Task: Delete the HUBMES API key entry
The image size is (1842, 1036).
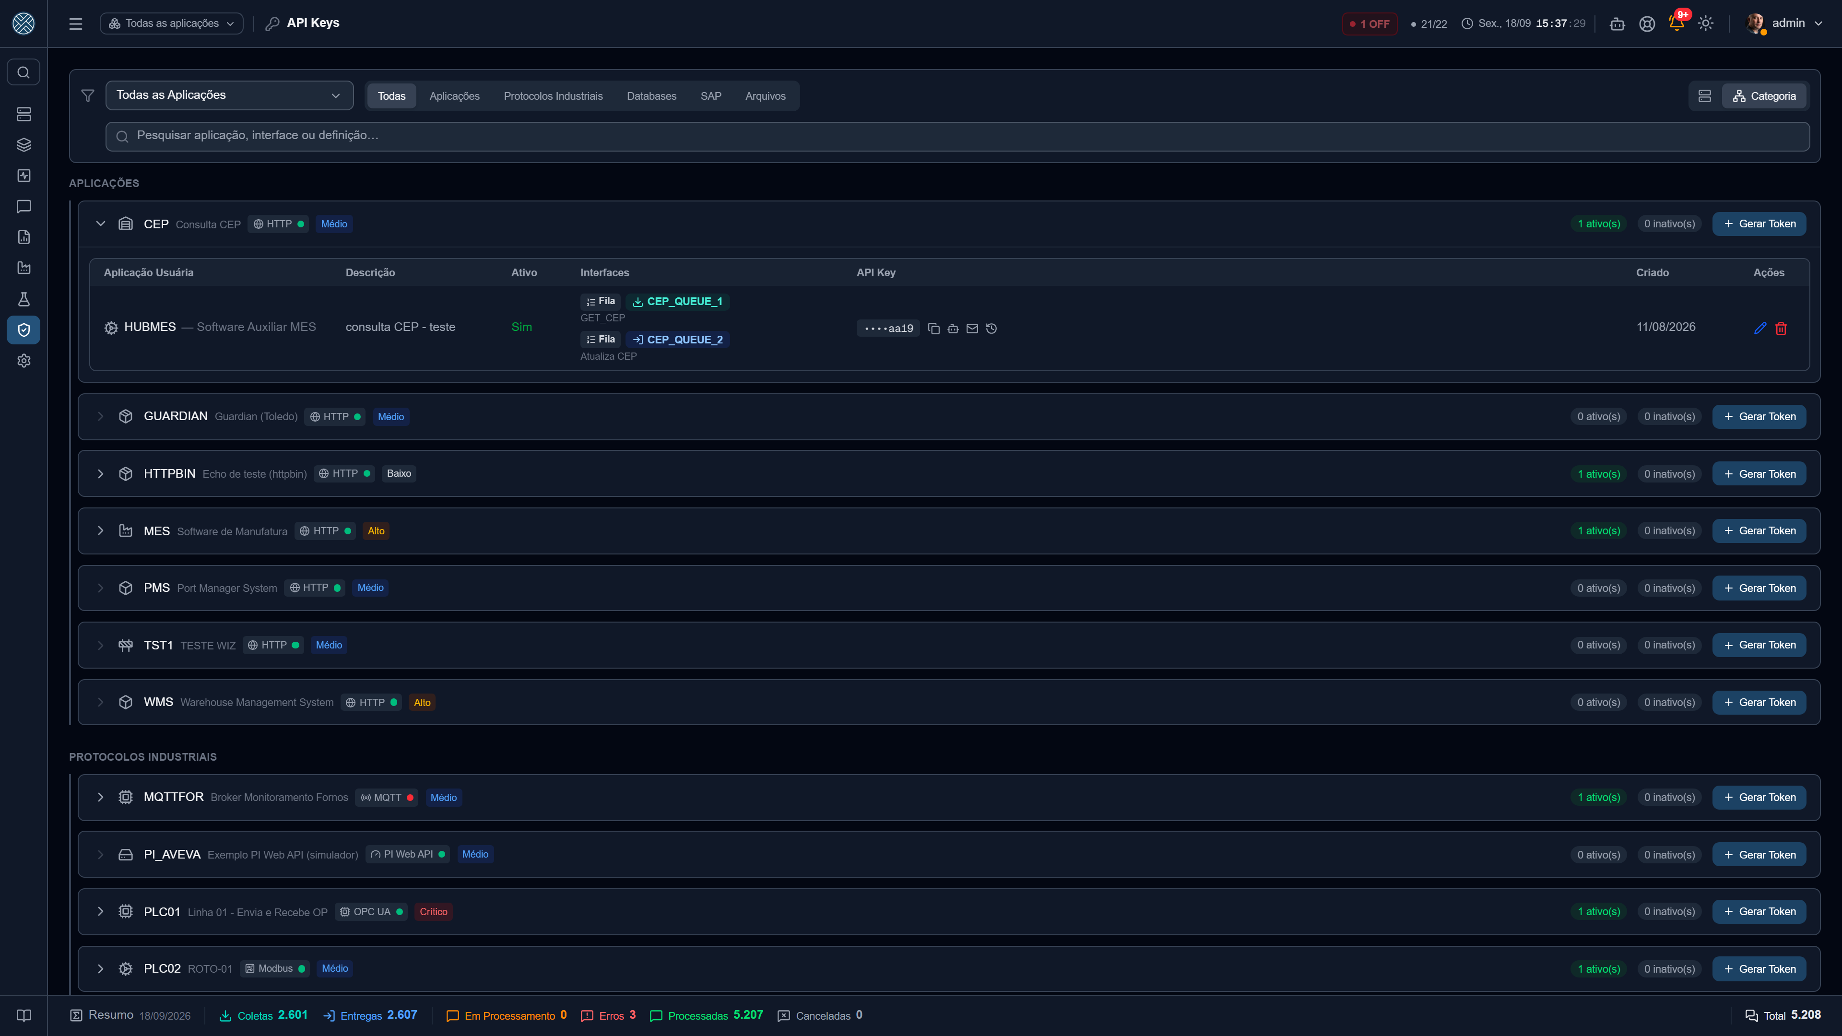Action: click(1781, 328)
